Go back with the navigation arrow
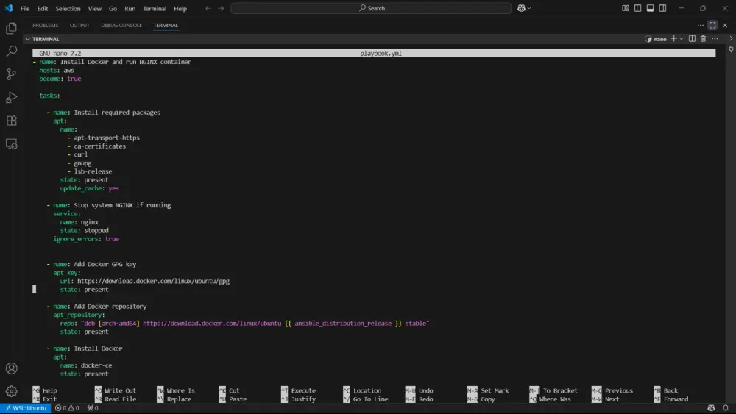The width and height of the screenshot is (736, 414). [x=208, y=8]
